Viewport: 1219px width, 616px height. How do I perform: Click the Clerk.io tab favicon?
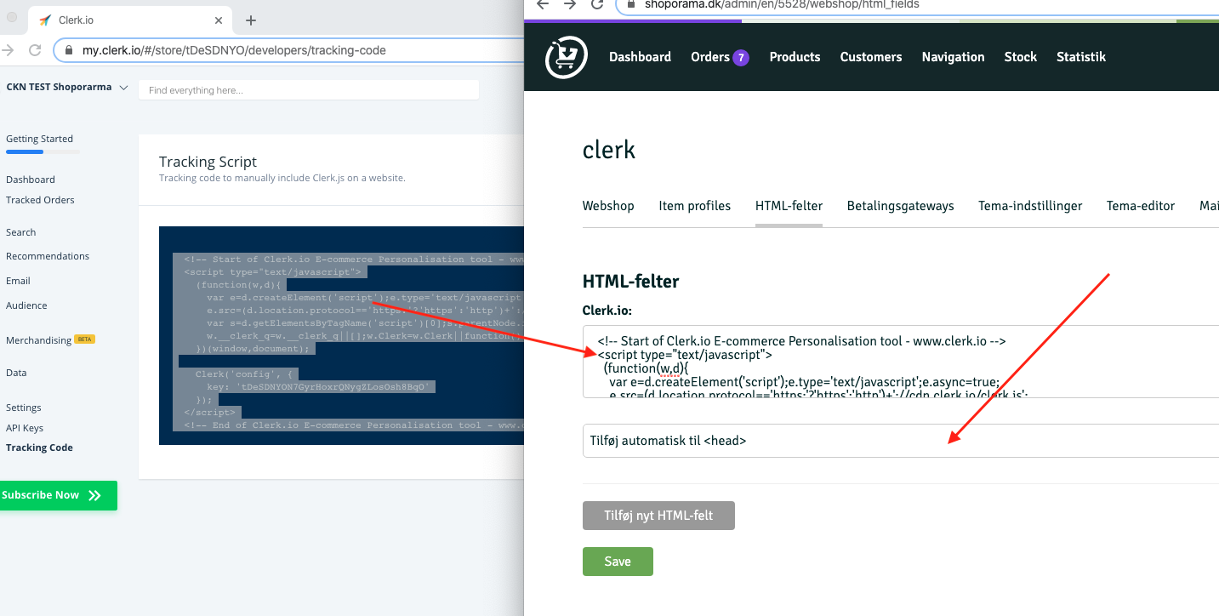[x=45, y=20]
